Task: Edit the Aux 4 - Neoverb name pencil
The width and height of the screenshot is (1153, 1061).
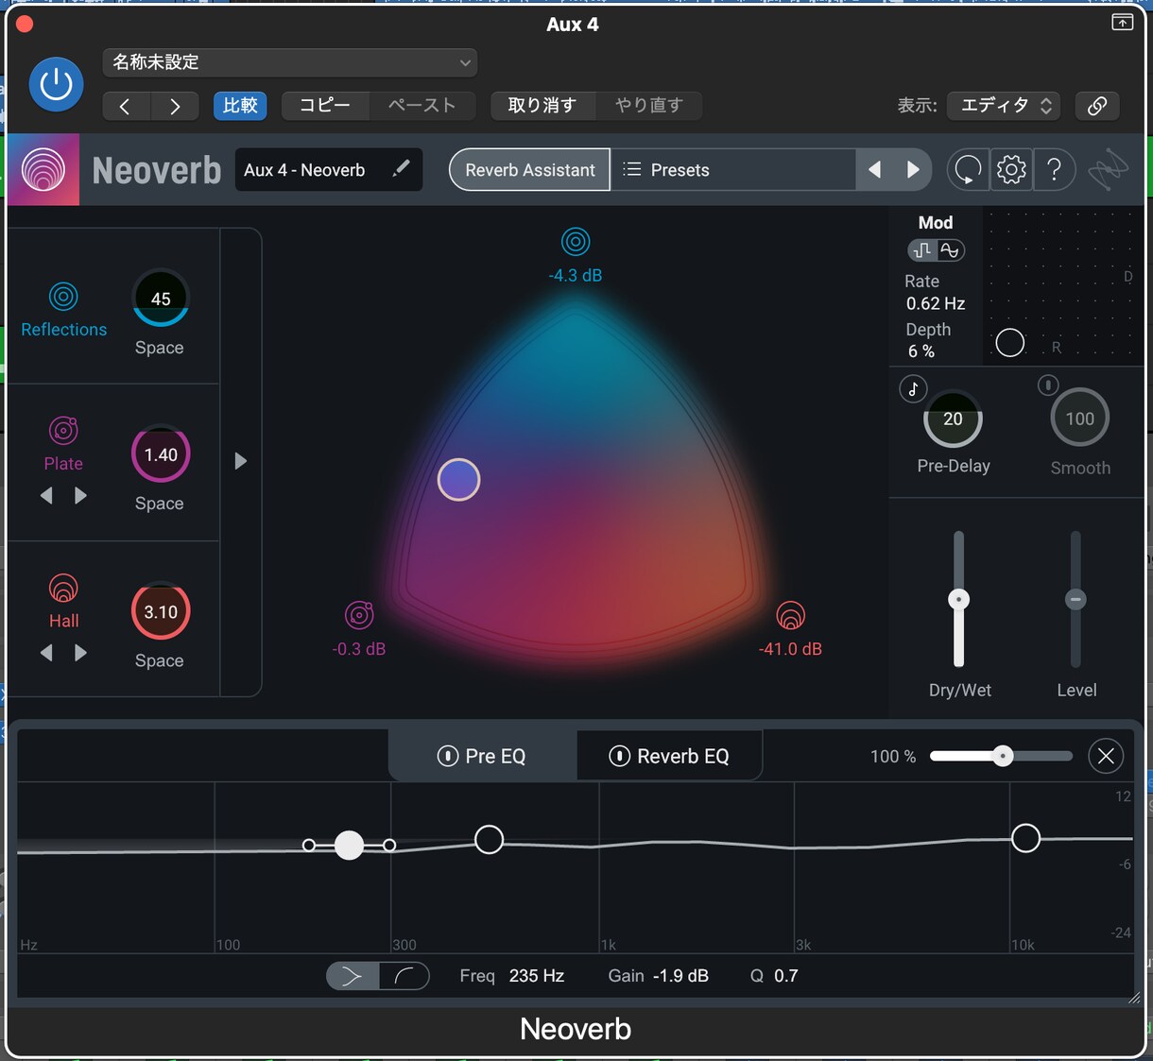Action: click(x=401, y=168)
